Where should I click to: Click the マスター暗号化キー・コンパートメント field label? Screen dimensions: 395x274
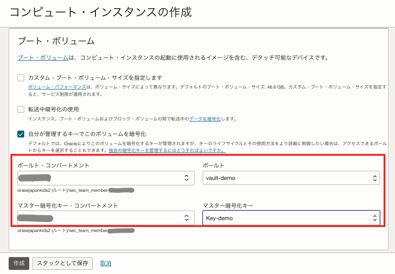pos(68,205)
